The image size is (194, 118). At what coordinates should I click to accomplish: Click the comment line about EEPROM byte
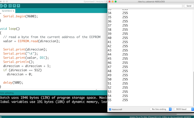pos(52,37)
